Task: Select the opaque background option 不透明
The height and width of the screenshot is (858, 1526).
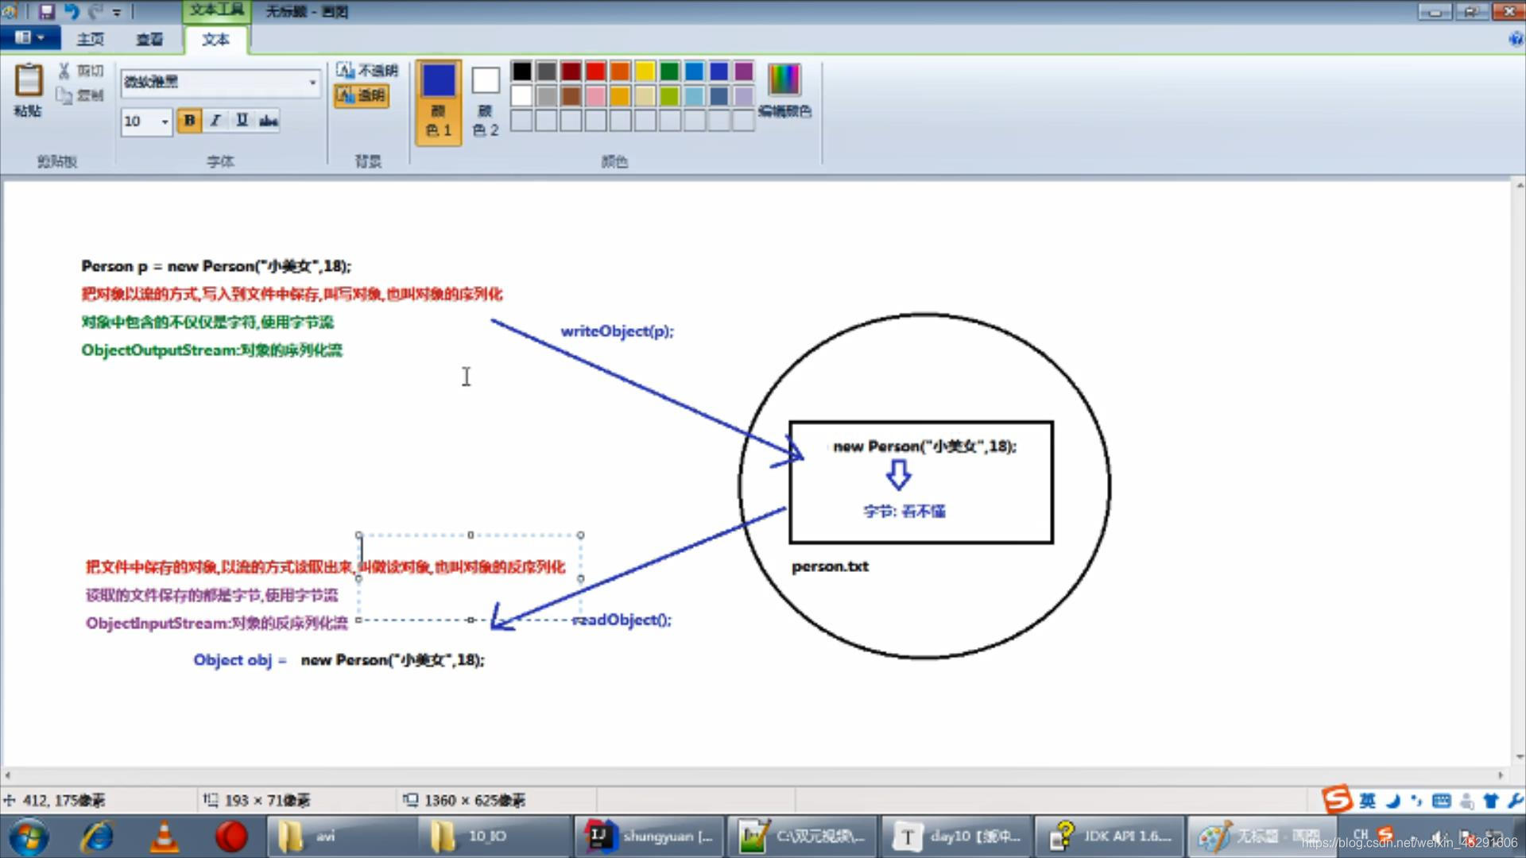Action: tap(367, 71)
